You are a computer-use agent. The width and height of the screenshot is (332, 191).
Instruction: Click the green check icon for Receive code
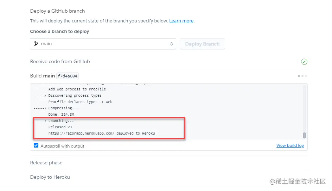pyautogui.click(x=304, y=62)
